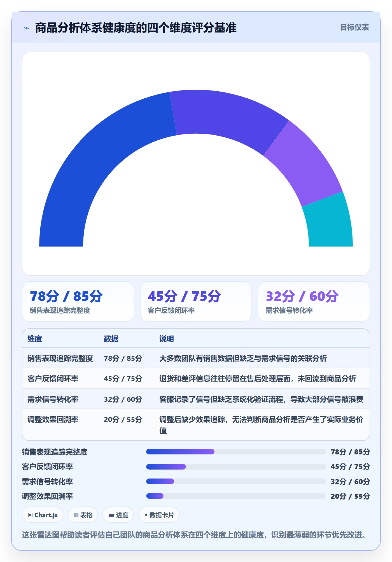Click description starting with 客服记录了信号
Screen dimensions: 392x562
(x=261, y=399)
